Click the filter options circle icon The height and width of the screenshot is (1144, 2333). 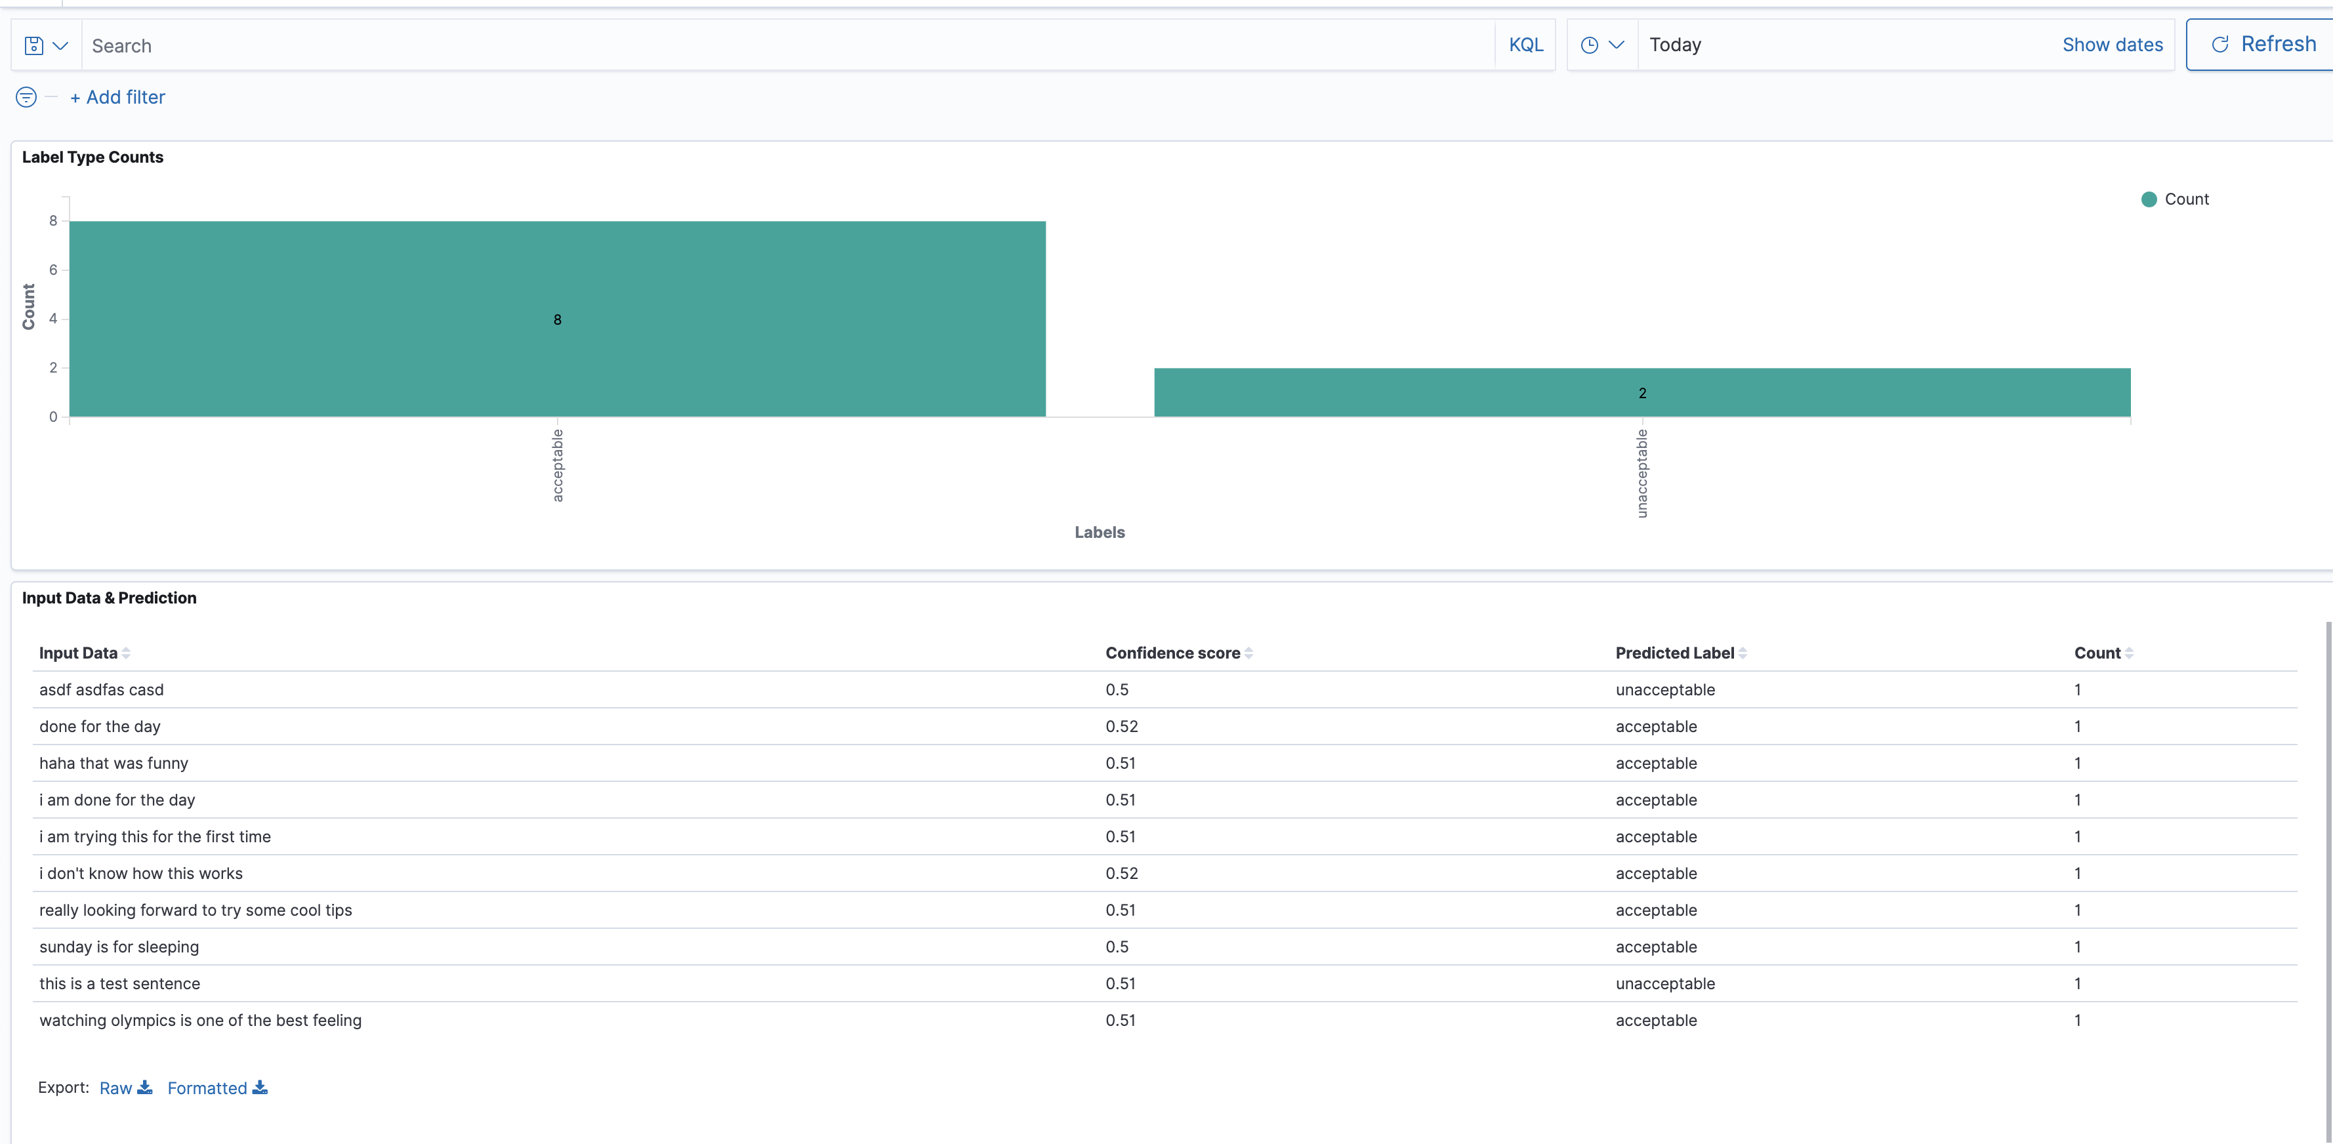pyautogui.click(x=26, y=97)
